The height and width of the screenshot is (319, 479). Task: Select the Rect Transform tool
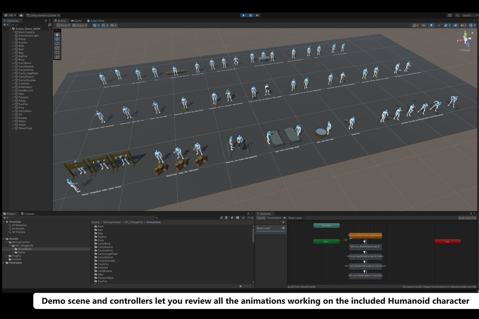[57, 52]
